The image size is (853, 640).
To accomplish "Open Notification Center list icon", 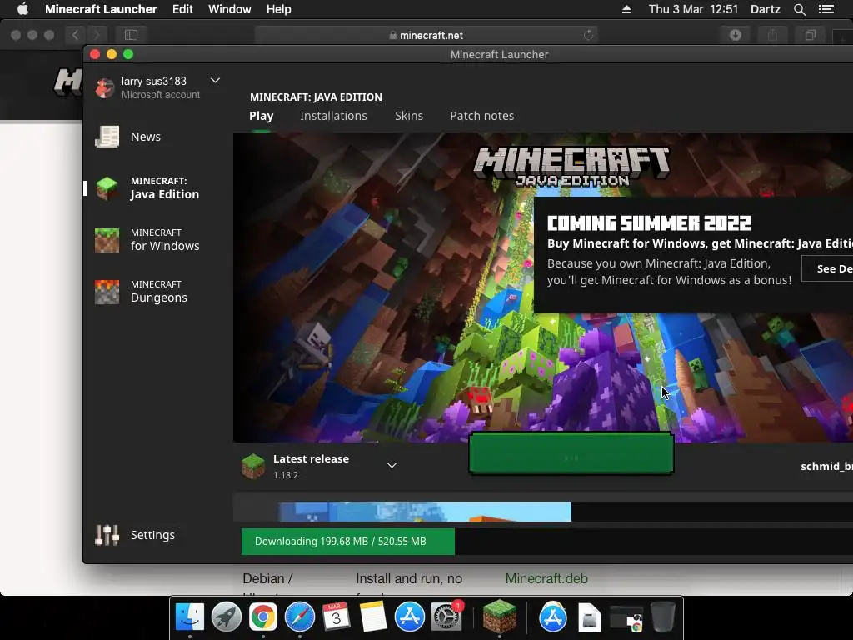I will (826, 9).
